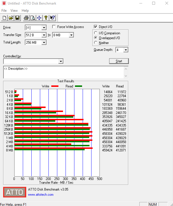This screenshot has width=173, height=206.
Task: Click the green Read legend swatch
Action: tap(78, 86)
